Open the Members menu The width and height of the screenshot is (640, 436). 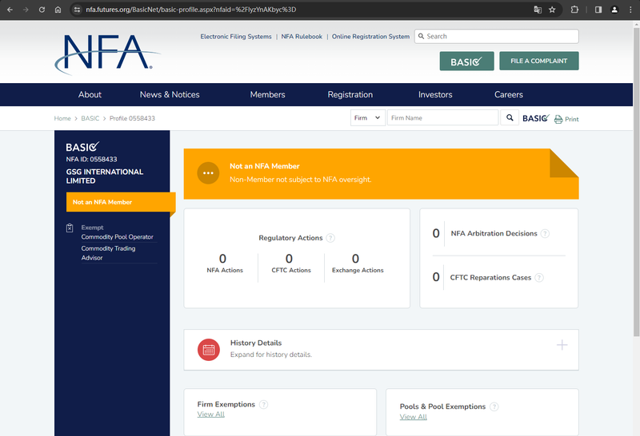click(x=267, y=94)
